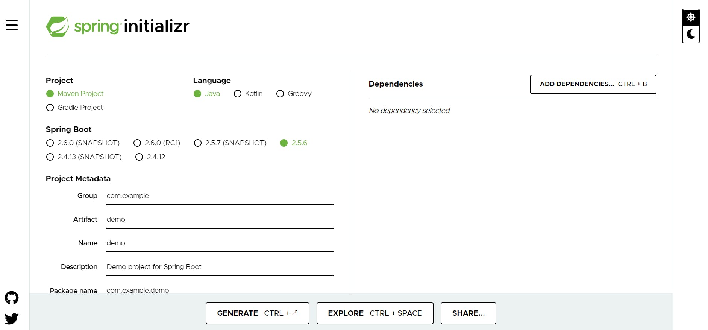Choose Kotlin as the language

[248, 94]
